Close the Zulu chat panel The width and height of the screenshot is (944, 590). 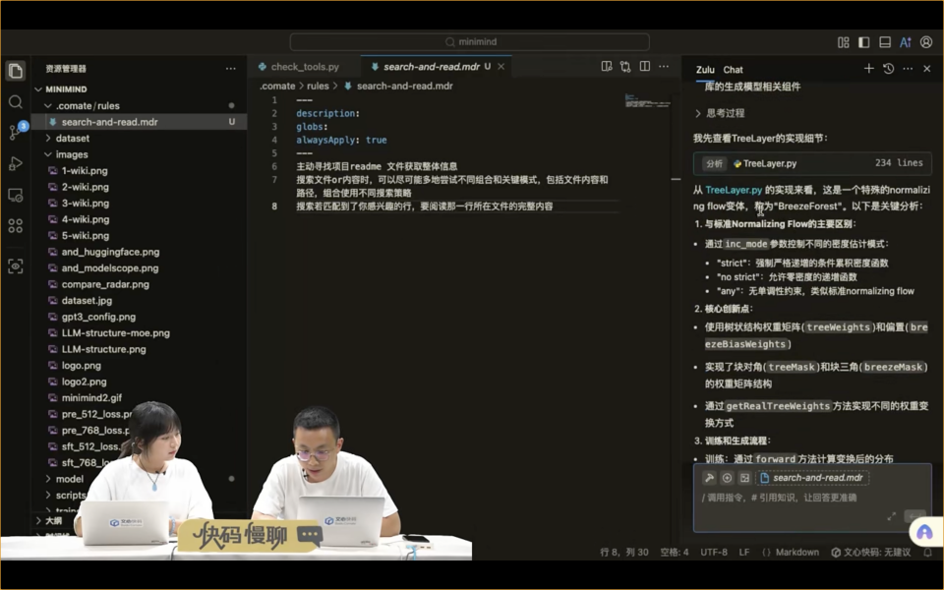click(x=927, y=69)
